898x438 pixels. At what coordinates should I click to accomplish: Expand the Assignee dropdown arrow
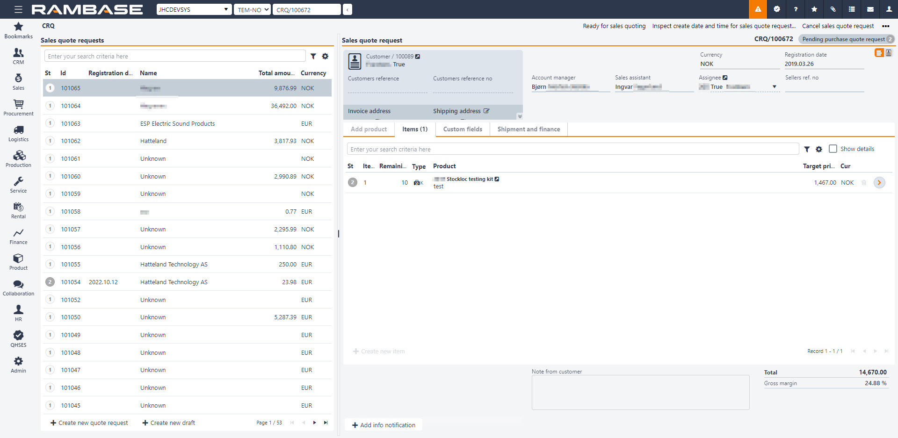click(775, 87)
